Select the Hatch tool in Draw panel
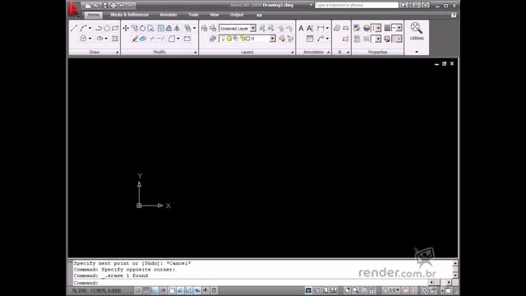 click(115, 39)
